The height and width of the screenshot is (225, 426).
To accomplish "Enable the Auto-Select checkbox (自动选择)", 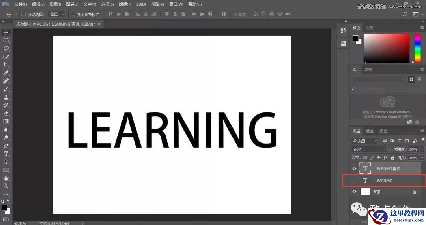I will [24, 14].
